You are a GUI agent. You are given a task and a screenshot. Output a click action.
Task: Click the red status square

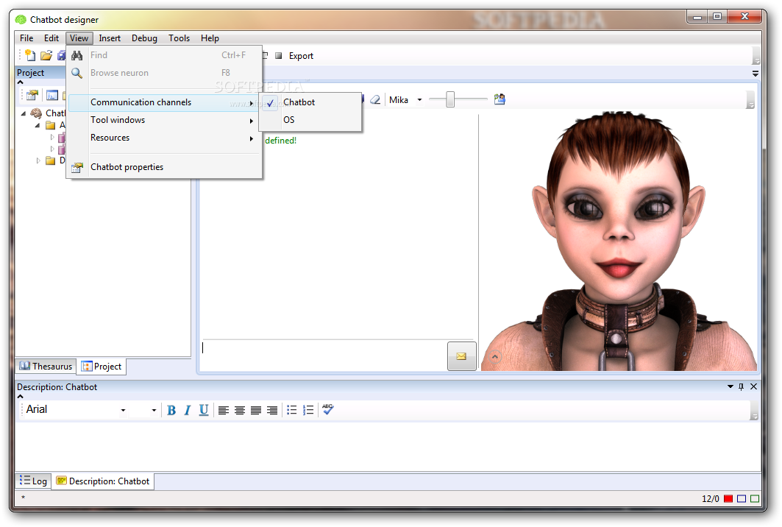coord(728,498)
